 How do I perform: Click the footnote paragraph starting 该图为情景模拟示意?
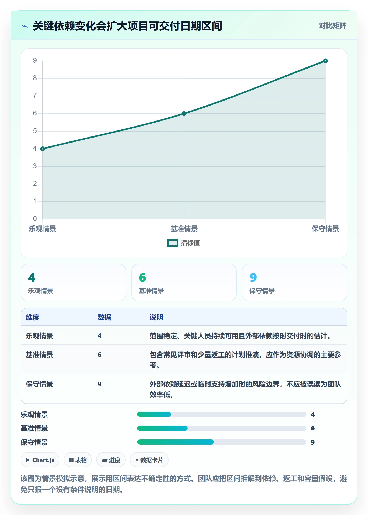pos(184,484)
